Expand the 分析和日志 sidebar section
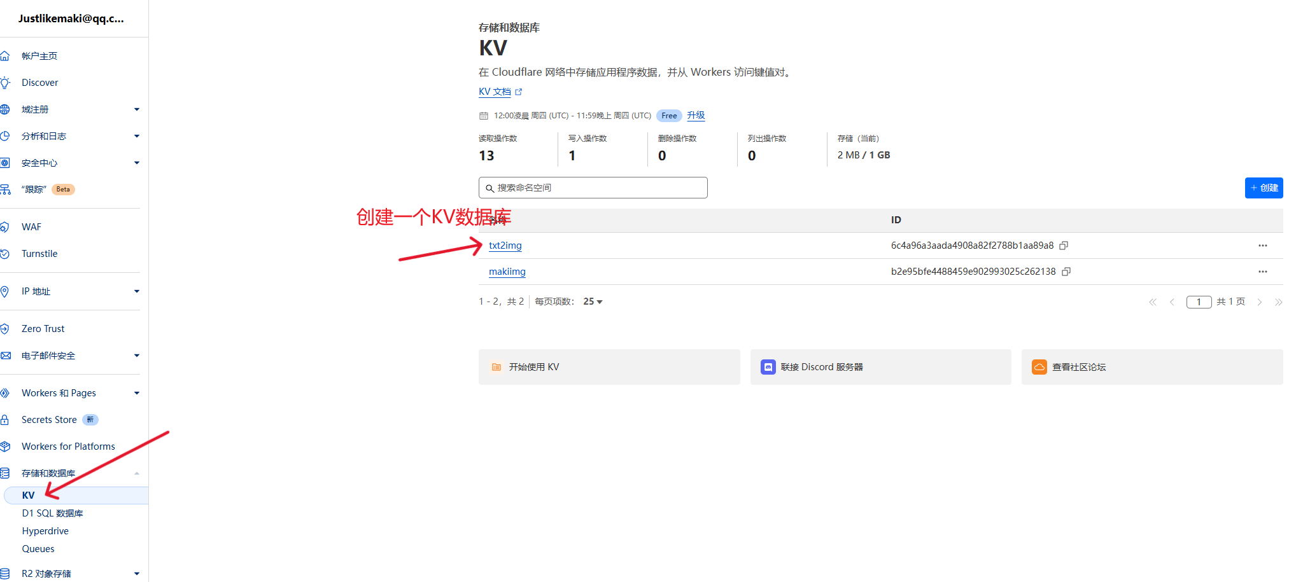Screen dimensions: 1310x582 coord(137,136)
